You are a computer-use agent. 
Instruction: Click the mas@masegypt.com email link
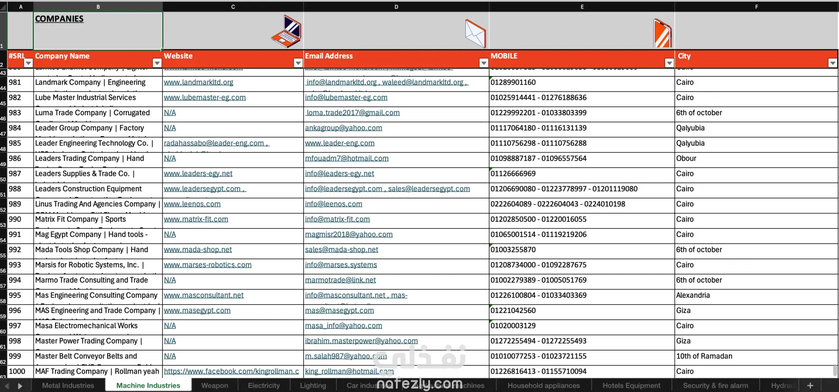click(x=340, y=311)
